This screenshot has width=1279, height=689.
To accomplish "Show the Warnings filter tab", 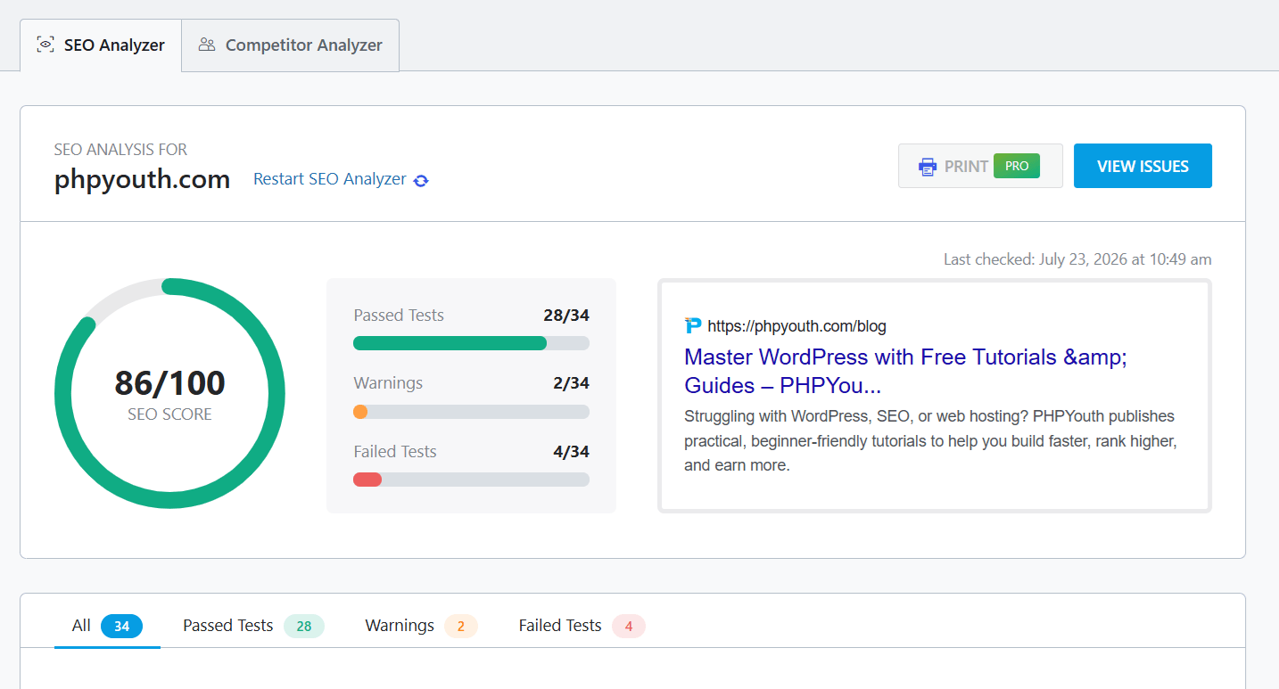I will point(421,626).
